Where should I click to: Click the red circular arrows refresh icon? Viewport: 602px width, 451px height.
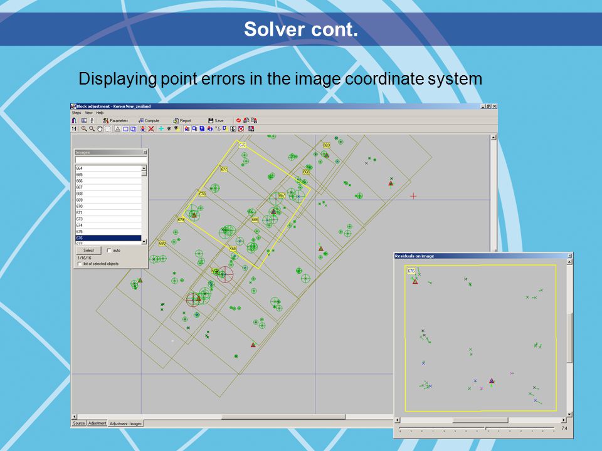[x=238, y=120]
